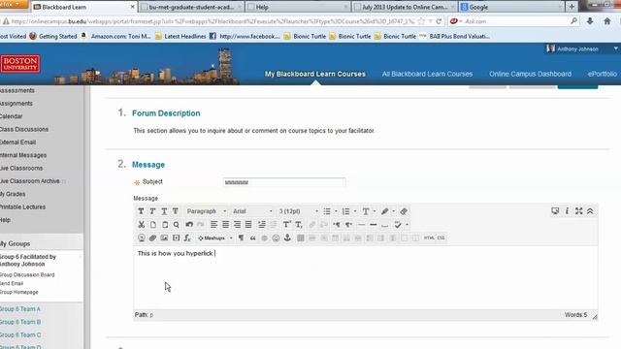
Task: Open the Group 6 Team A link
Action: click(x=20, y=309)
